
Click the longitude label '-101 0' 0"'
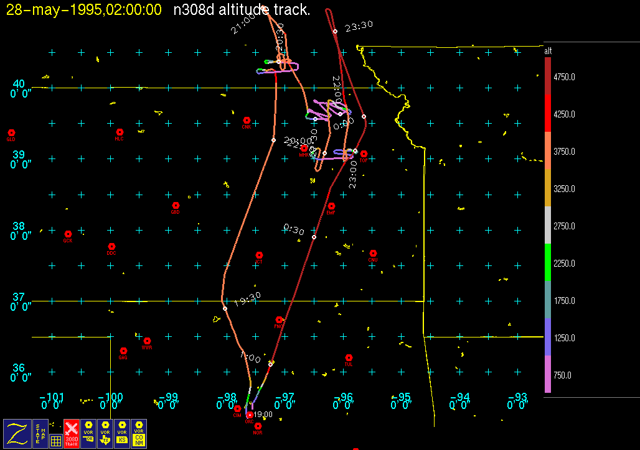(x=52, y=401)
